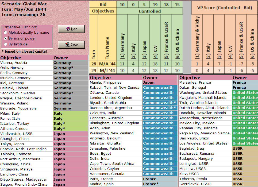Select Moscow, USSR objective
The height and width of the screenshot is (187, 258).
205,169
